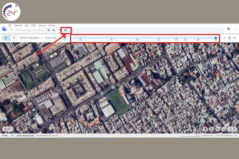The height and width of the screenshot is (159, 239).
Task: Click the 100 m scale bar
Action: point(191,135)
